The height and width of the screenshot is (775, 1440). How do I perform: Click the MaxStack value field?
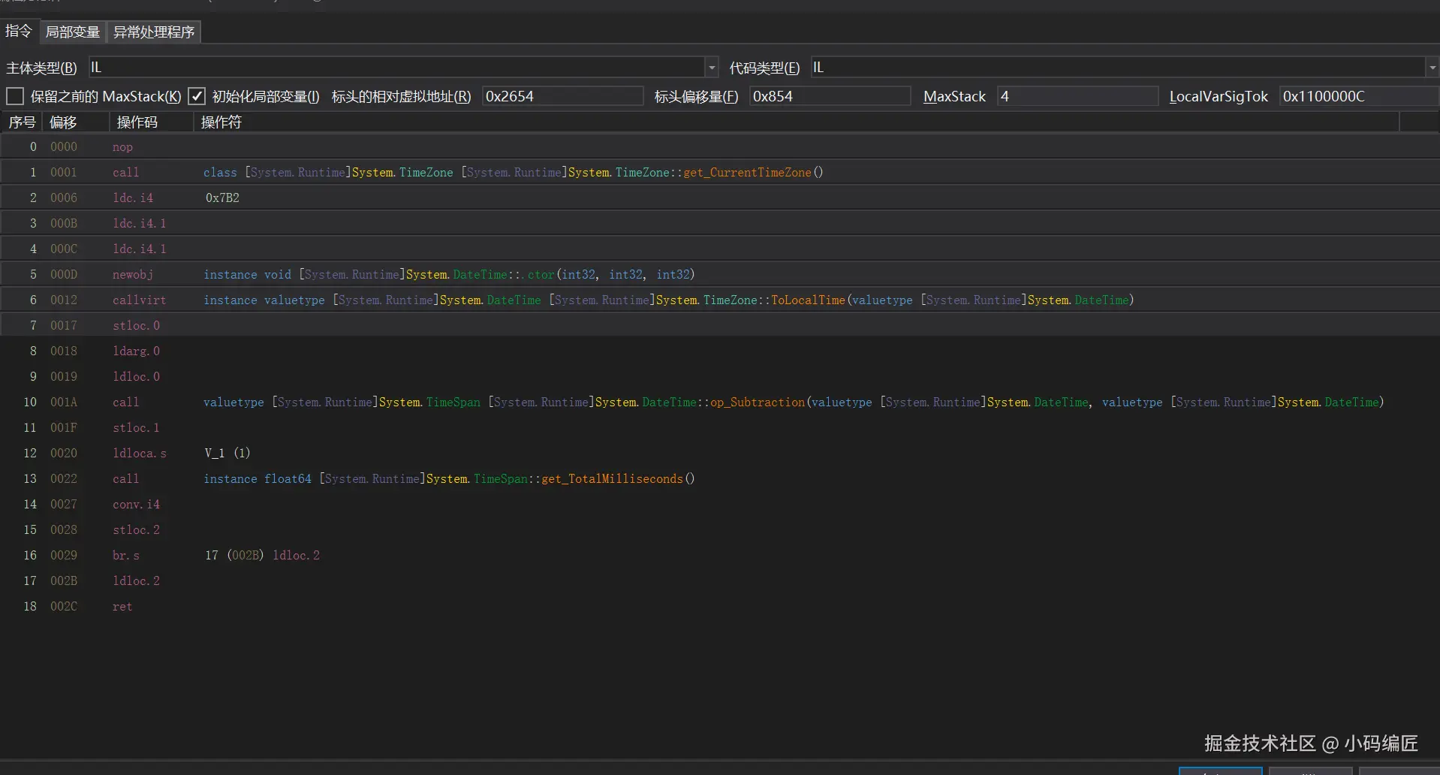click(x=1077, y=96)
